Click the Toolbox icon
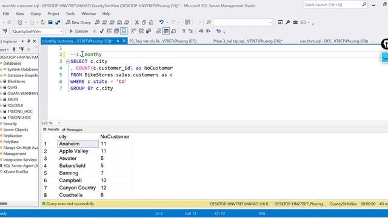The image size is (388, 218). point(295,22)
